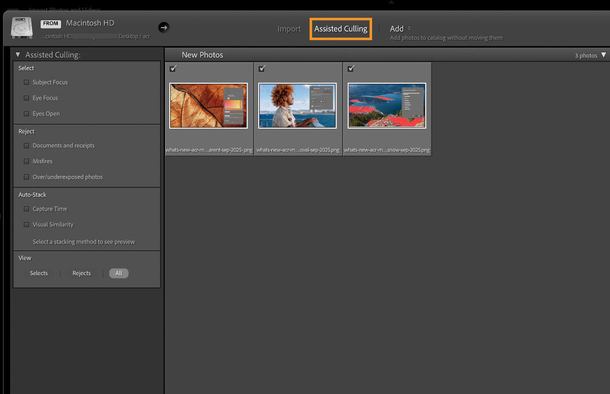Collapse the Assisted Culling panel
This screenshot has width=610, height=394.
pyautogui.click(x=17, y=54)
